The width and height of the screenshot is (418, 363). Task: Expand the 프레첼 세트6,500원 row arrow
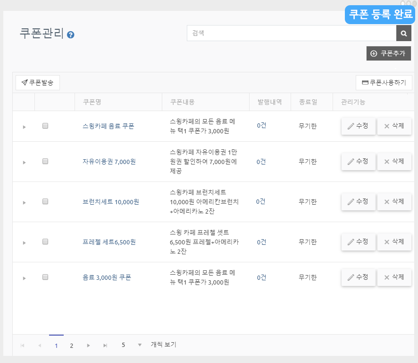(24, 243)
